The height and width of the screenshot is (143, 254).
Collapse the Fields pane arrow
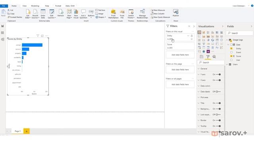251,26
